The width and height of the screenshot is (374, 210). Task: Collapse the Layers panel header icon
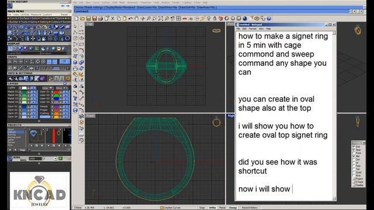[65, 84]
